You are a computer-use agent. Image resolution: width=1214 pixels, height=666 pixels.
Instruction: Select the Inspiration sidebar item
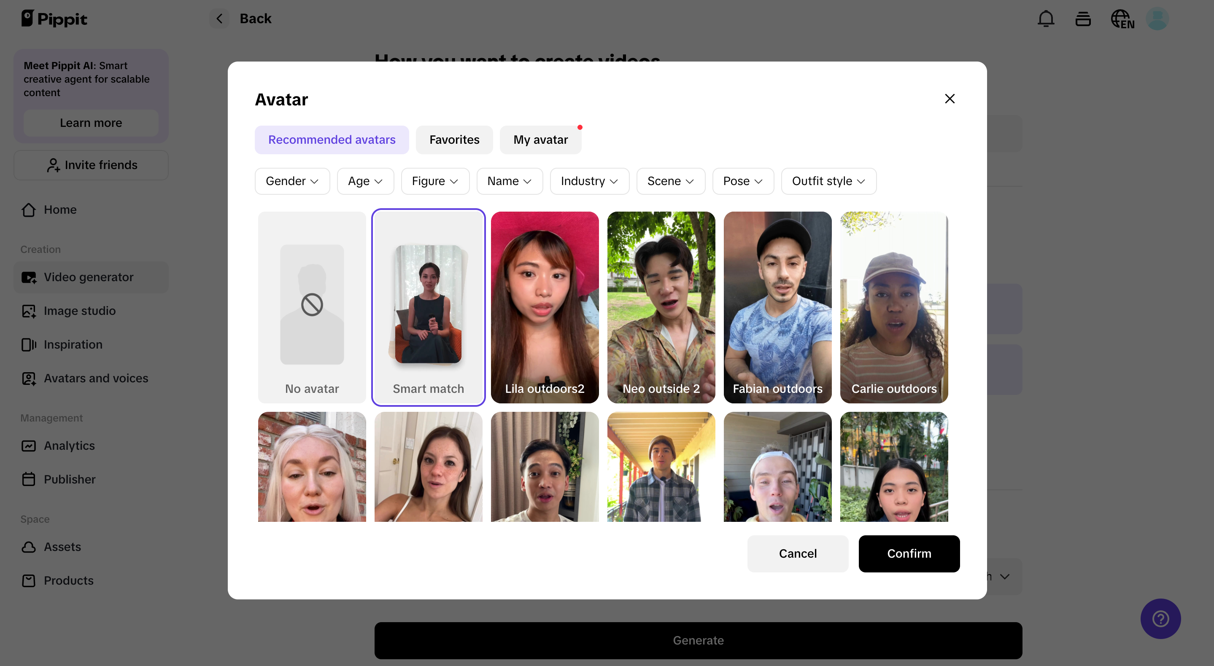click(73, 344)
